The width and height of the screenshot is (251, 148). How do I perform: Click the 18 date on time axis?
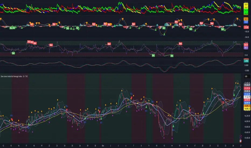[34, 146]
